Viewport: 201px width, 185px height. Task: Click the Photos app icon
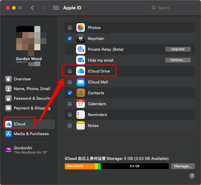(81, 28)
